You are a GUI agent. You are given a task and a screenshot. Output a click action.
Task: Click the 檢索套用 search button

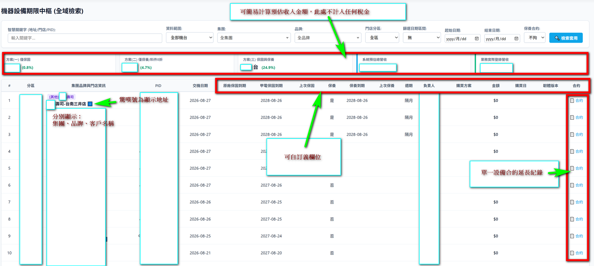[x=566, y=38]
